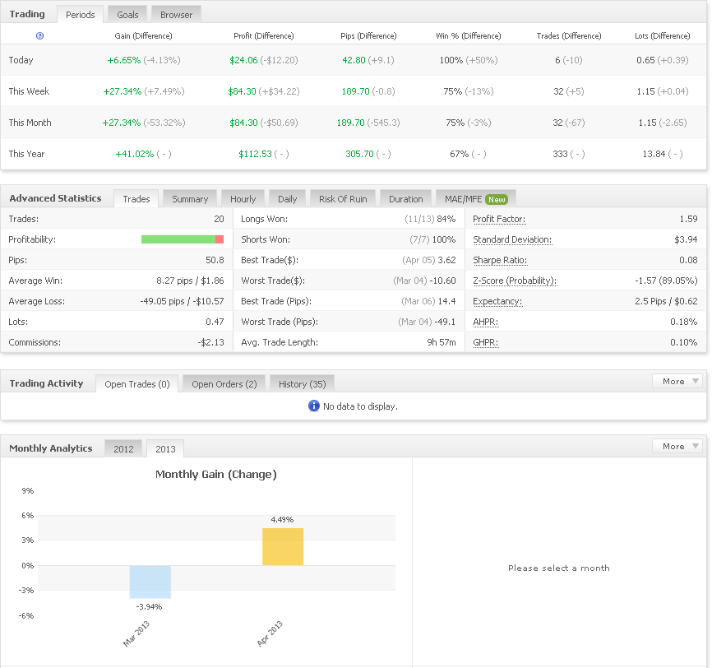The image size is (712, 668).
Task: Switch to the Goals tab
Action: 127,15
